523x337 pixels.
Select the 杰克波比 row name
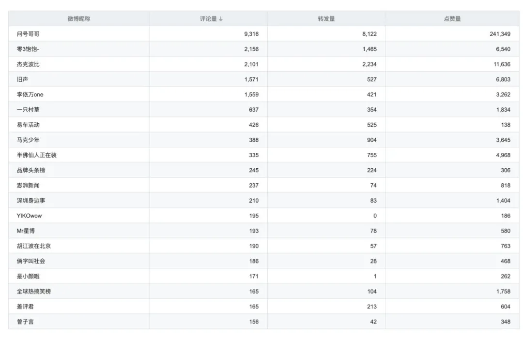pos(28,64)
